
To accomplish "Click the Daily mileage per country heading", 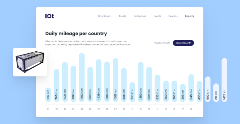I will pyautogui.click(x=76, y=34).
